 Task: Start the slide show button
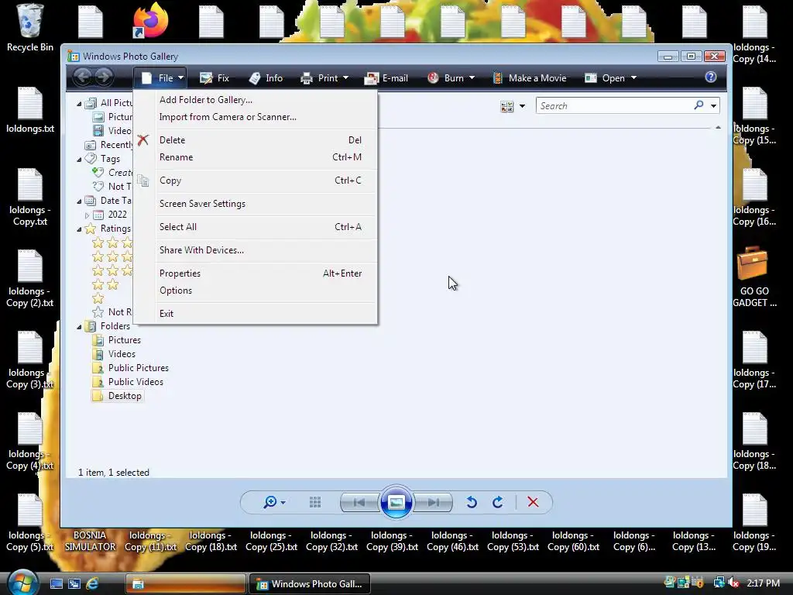396,502
